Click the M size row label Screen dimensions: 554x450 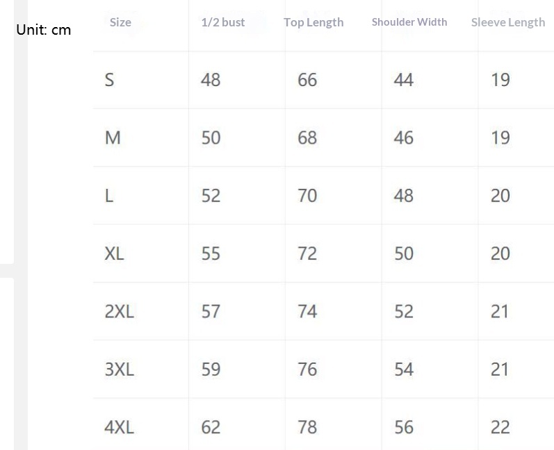pos(113,137)
